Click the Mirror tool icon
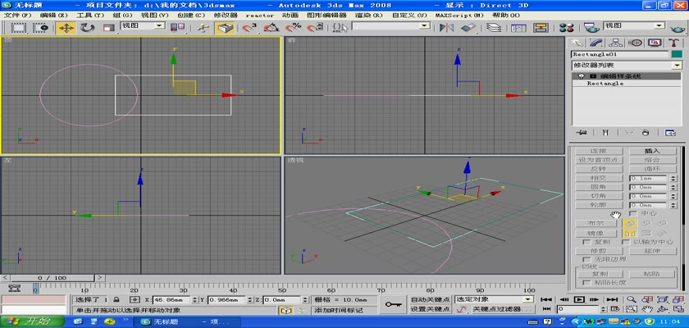The image size is (689, 328). [x=446, y=28]
